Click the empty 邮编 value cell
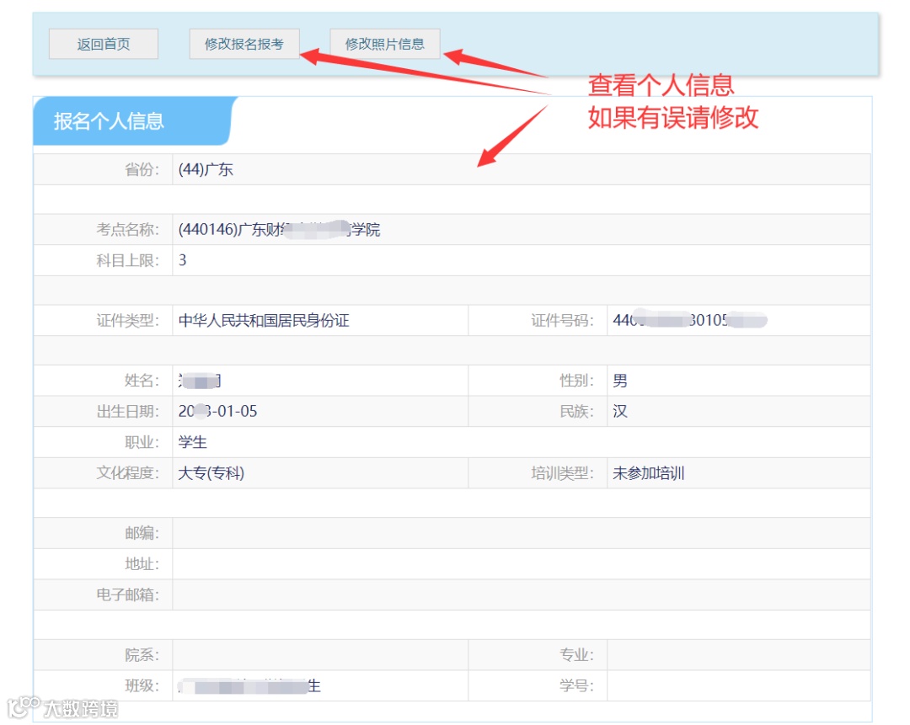Viewport: 910px width, 725px height. 522,534
